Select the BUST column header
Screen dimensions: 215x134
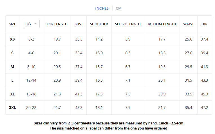(x=79, y=24)
